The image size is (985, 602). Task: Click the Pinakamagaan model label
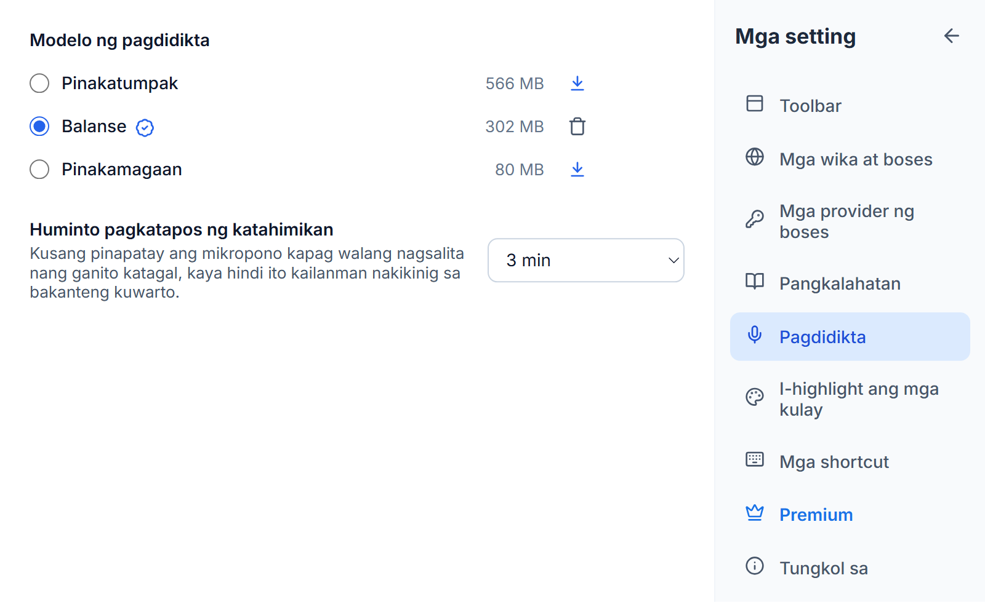[121, 169]
